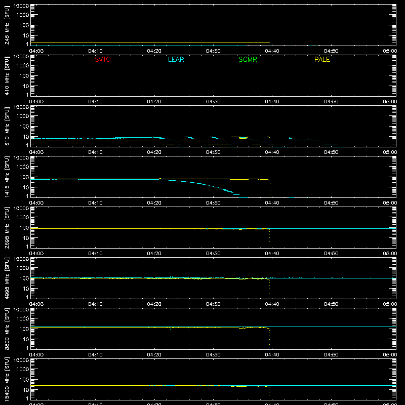Select the 410 MHz [SFU] axis title

click(x=7, y=75)
